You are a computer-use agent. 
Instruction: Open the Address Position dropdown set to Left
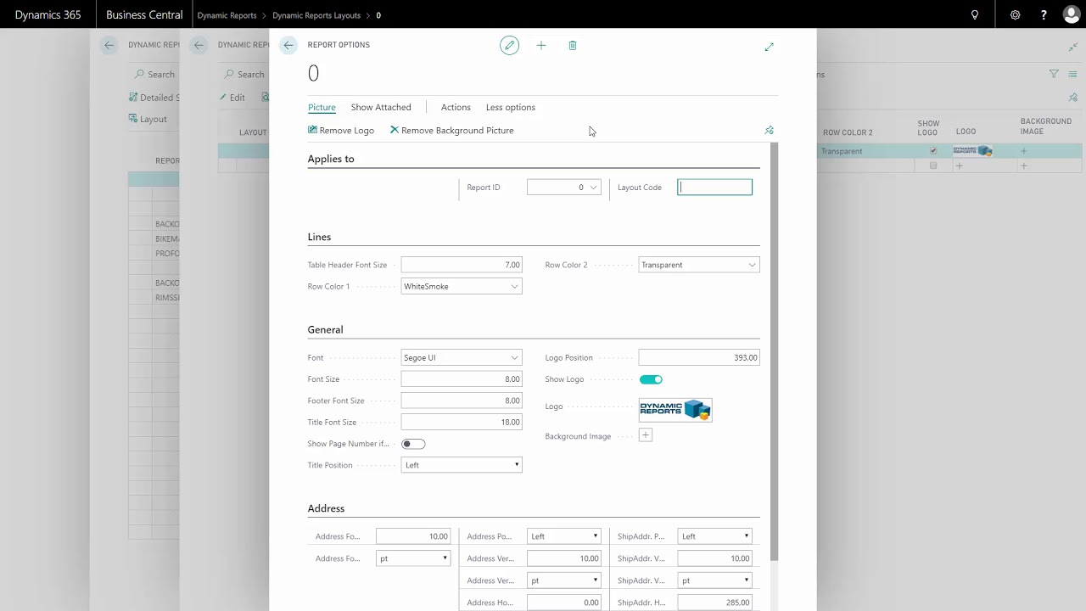(x=564, y=536)
